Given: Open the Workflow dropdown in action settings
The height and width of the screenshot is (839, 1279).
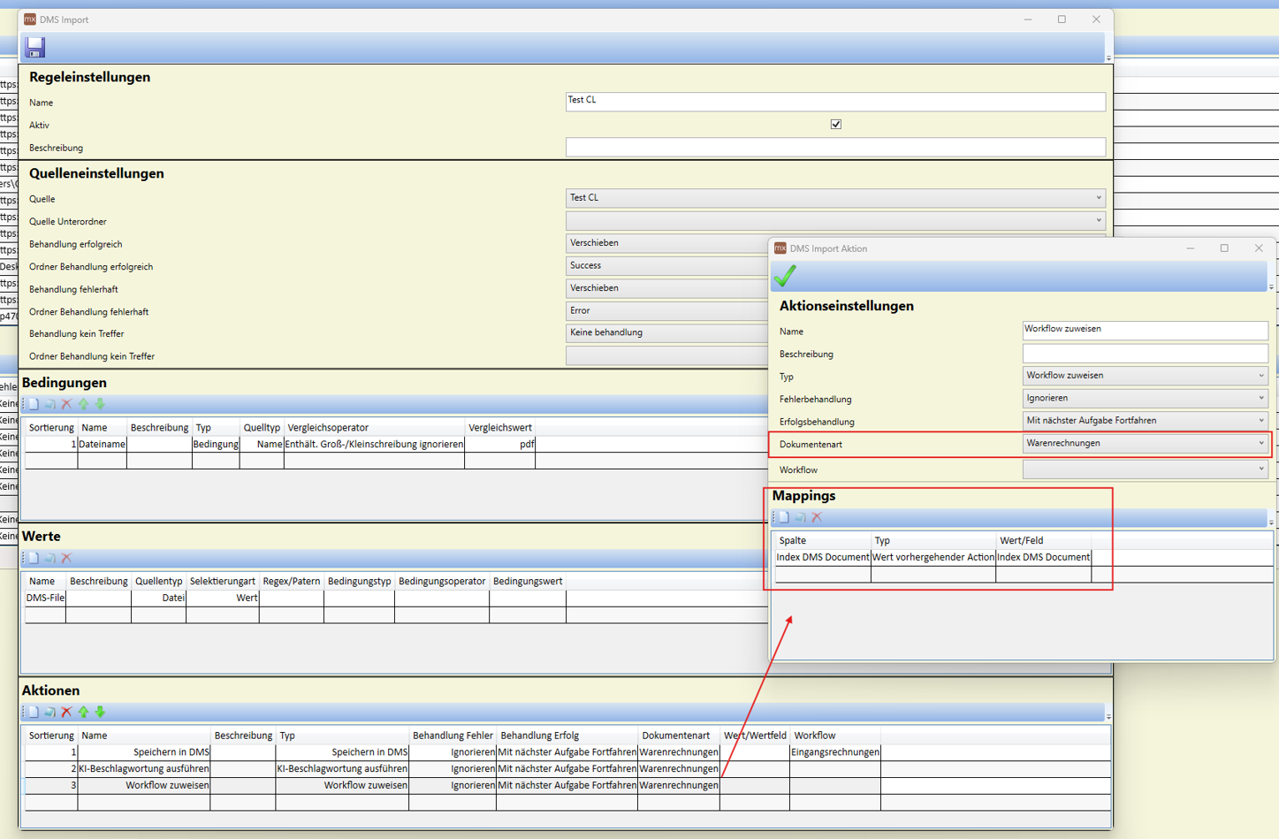Looking at the screenshot, I should (x=1146, y=469).
